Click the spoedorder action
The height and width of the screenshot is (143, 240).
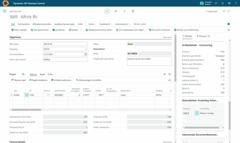59,30
